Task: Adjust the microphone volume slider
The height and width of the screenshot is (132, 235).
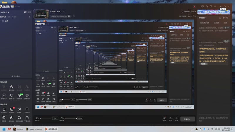Action: tap(46, 118)
